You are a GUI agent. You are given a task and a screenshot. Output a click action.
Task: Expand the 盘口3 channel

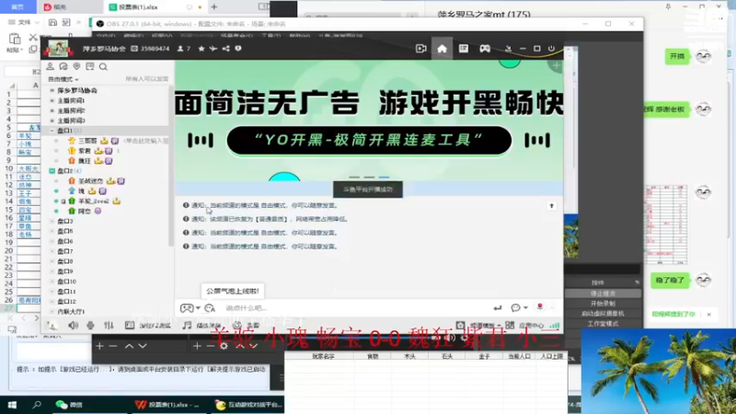(52, 221)
